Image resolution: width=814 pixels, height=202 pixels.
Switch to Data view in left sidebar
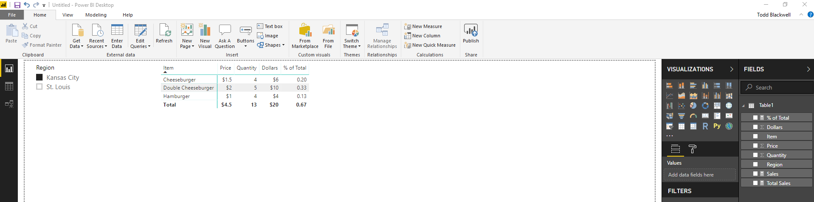[9, 86]
